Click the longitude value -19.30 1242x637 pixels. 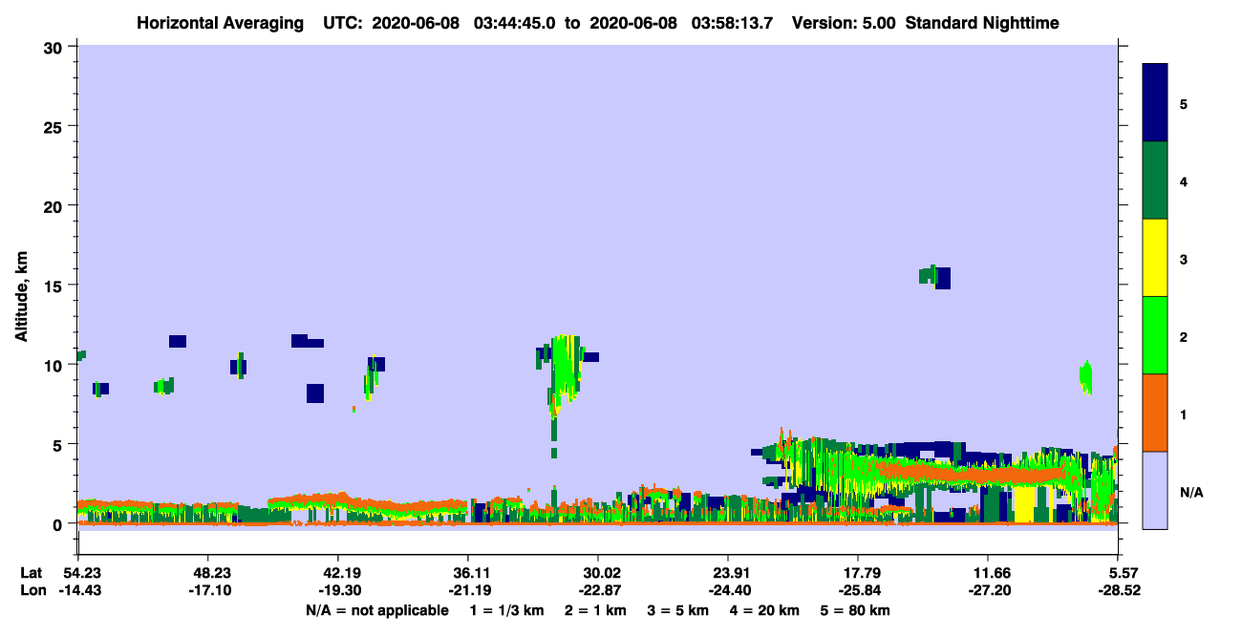[338, 591]
